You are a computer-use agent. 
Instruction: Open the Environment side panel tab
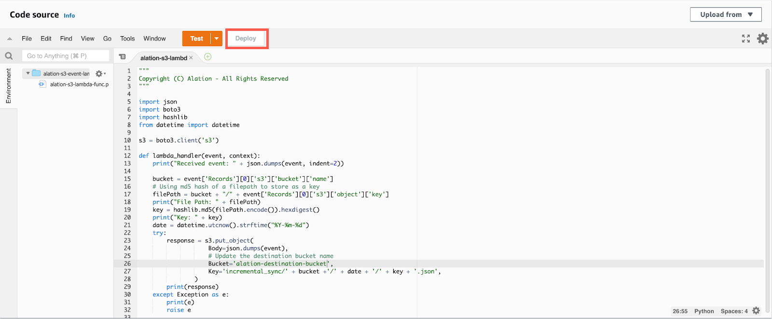8,86
